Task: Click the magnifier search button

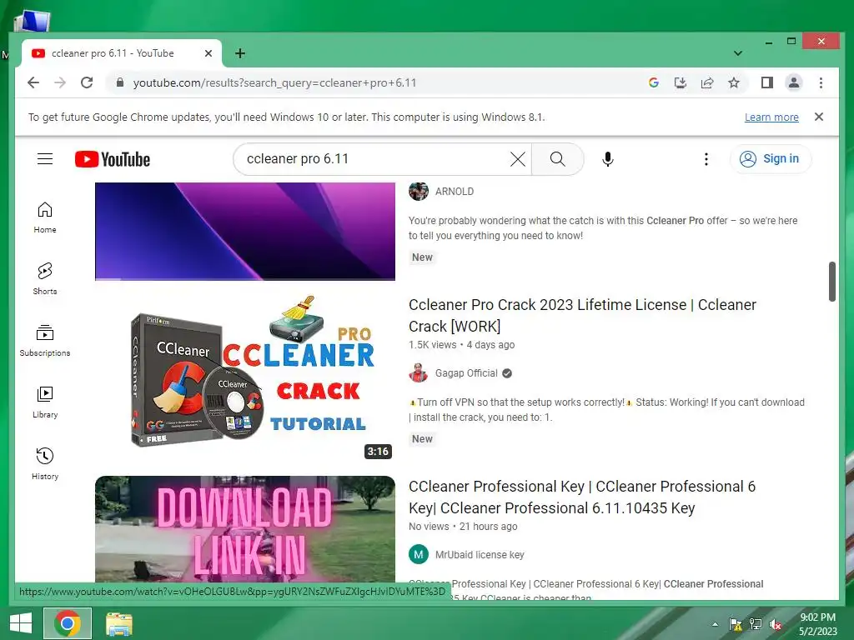Action: click(557, 159)
